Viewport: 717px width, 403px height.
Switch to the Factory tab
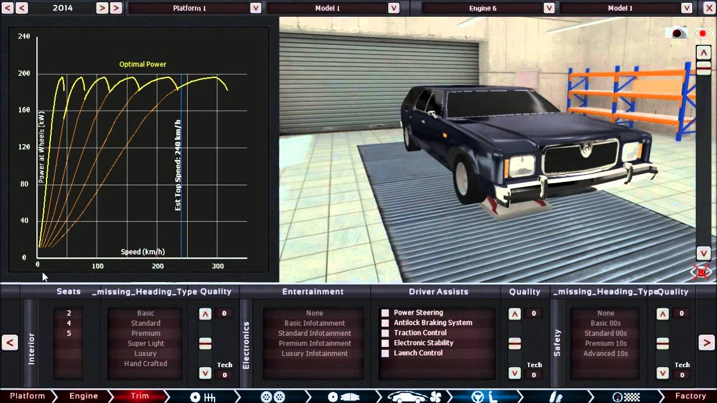(690, 396)
